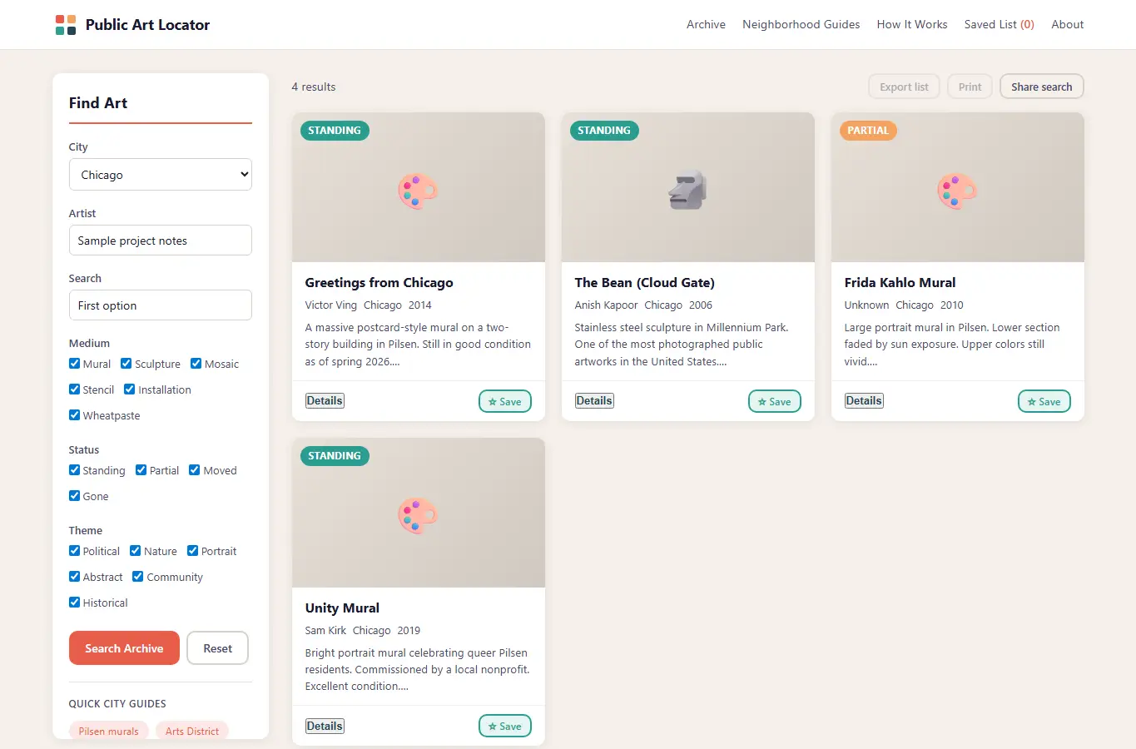The width and height of the screenshot is (1136, 749).
Task: Open Details for Frida Kahlo Mural
Action: (x=864, y=401)
